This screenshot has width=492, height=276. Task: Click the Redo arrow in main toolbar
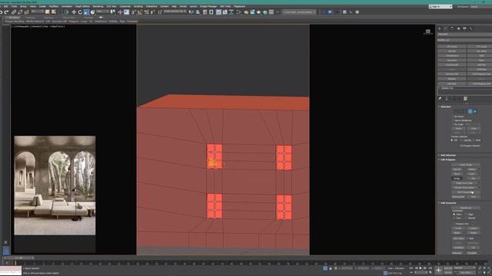(x=6, y=12)
